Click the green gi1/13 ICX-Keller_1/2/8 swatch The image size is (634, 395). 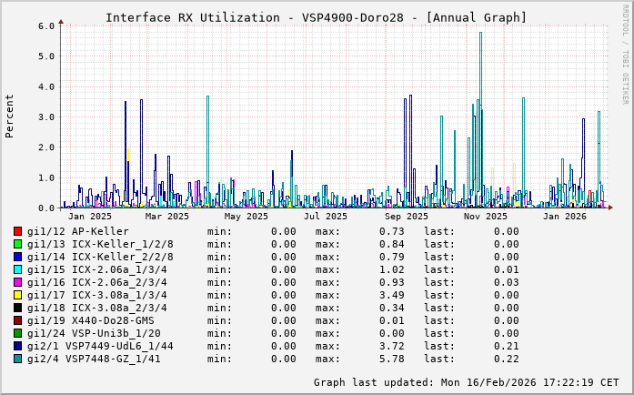click(17, 244)
